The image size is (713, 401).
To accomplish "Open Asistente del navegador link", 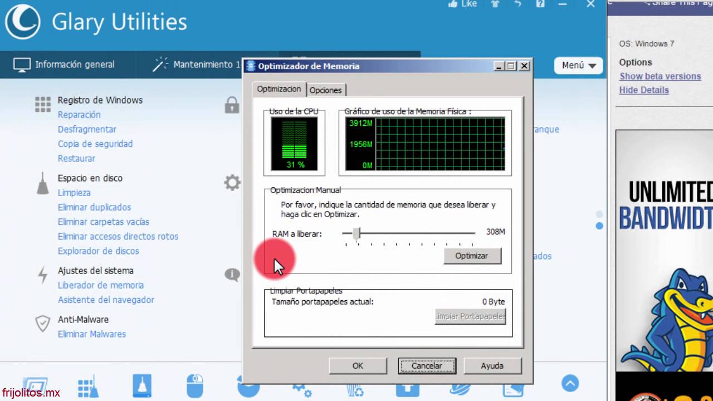I will pos(106,300).
